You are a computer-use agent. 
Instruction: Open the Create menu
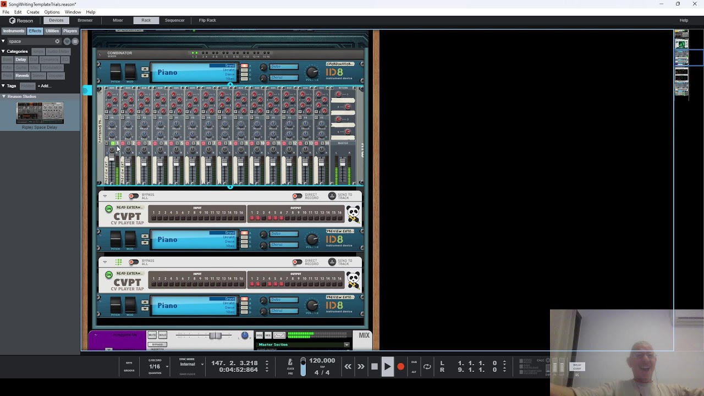click(x=33, y=12)
